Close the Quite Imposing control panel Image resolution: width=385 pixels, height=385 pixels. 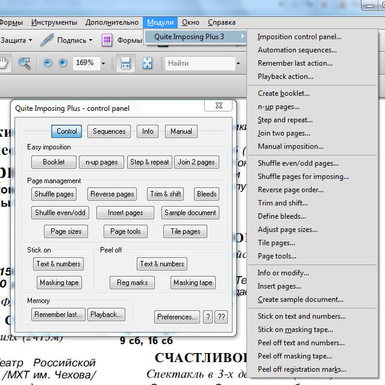tap(219, 105)
